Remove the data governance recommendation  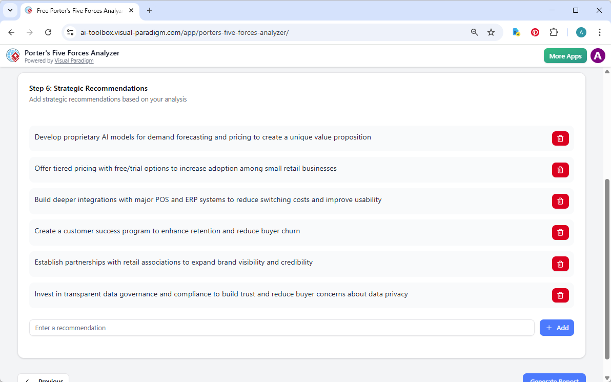[x=560, y=295]
